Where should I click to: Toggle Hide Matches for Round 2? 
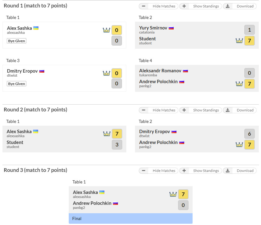[159, 110]
